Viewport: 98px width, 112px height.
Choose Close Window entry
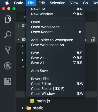coord(55,94)
